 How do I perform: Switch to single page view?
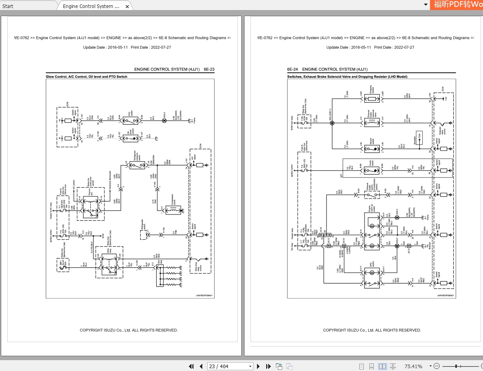point(362,366)
